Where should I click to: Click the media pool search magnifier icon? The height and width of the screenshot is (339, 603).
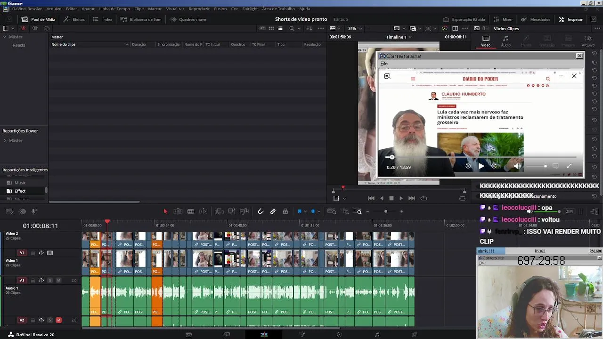pos(292,29)
